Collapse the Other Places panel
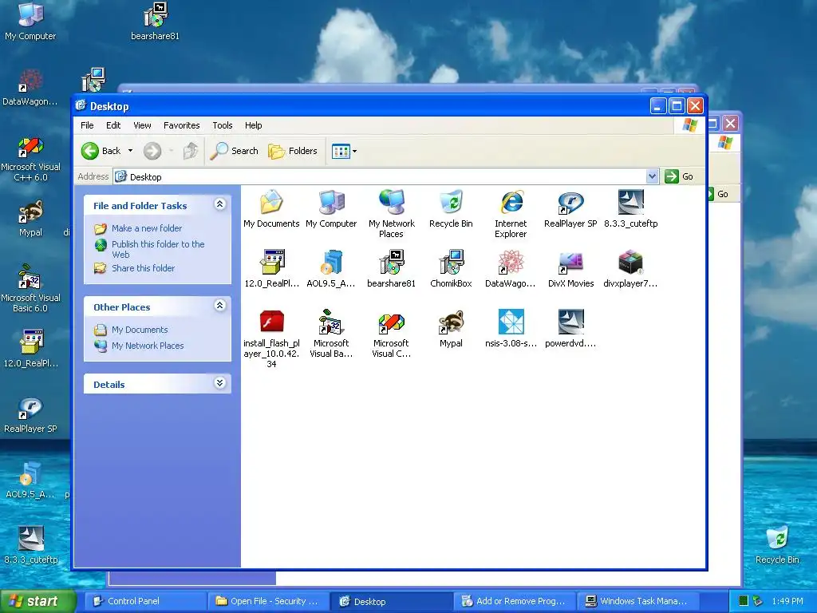Image resolution: width=817 pixels, height=613 pixels. click(x=220, y=306)
